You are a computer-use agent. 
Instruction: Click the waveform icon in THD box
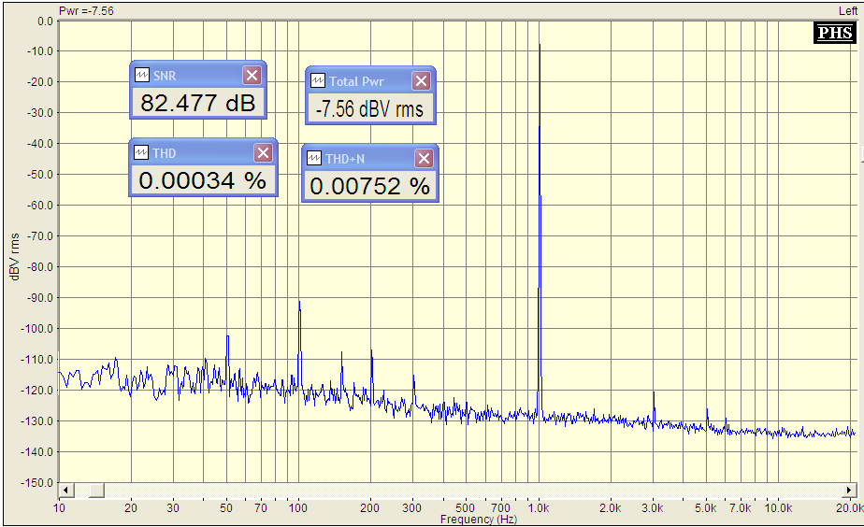141,152
